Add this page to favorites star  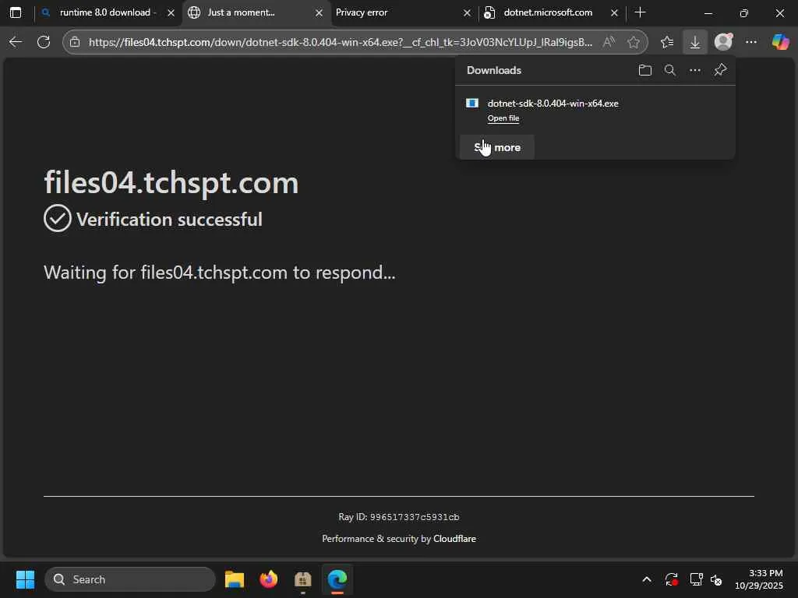[x=633, y=42]
